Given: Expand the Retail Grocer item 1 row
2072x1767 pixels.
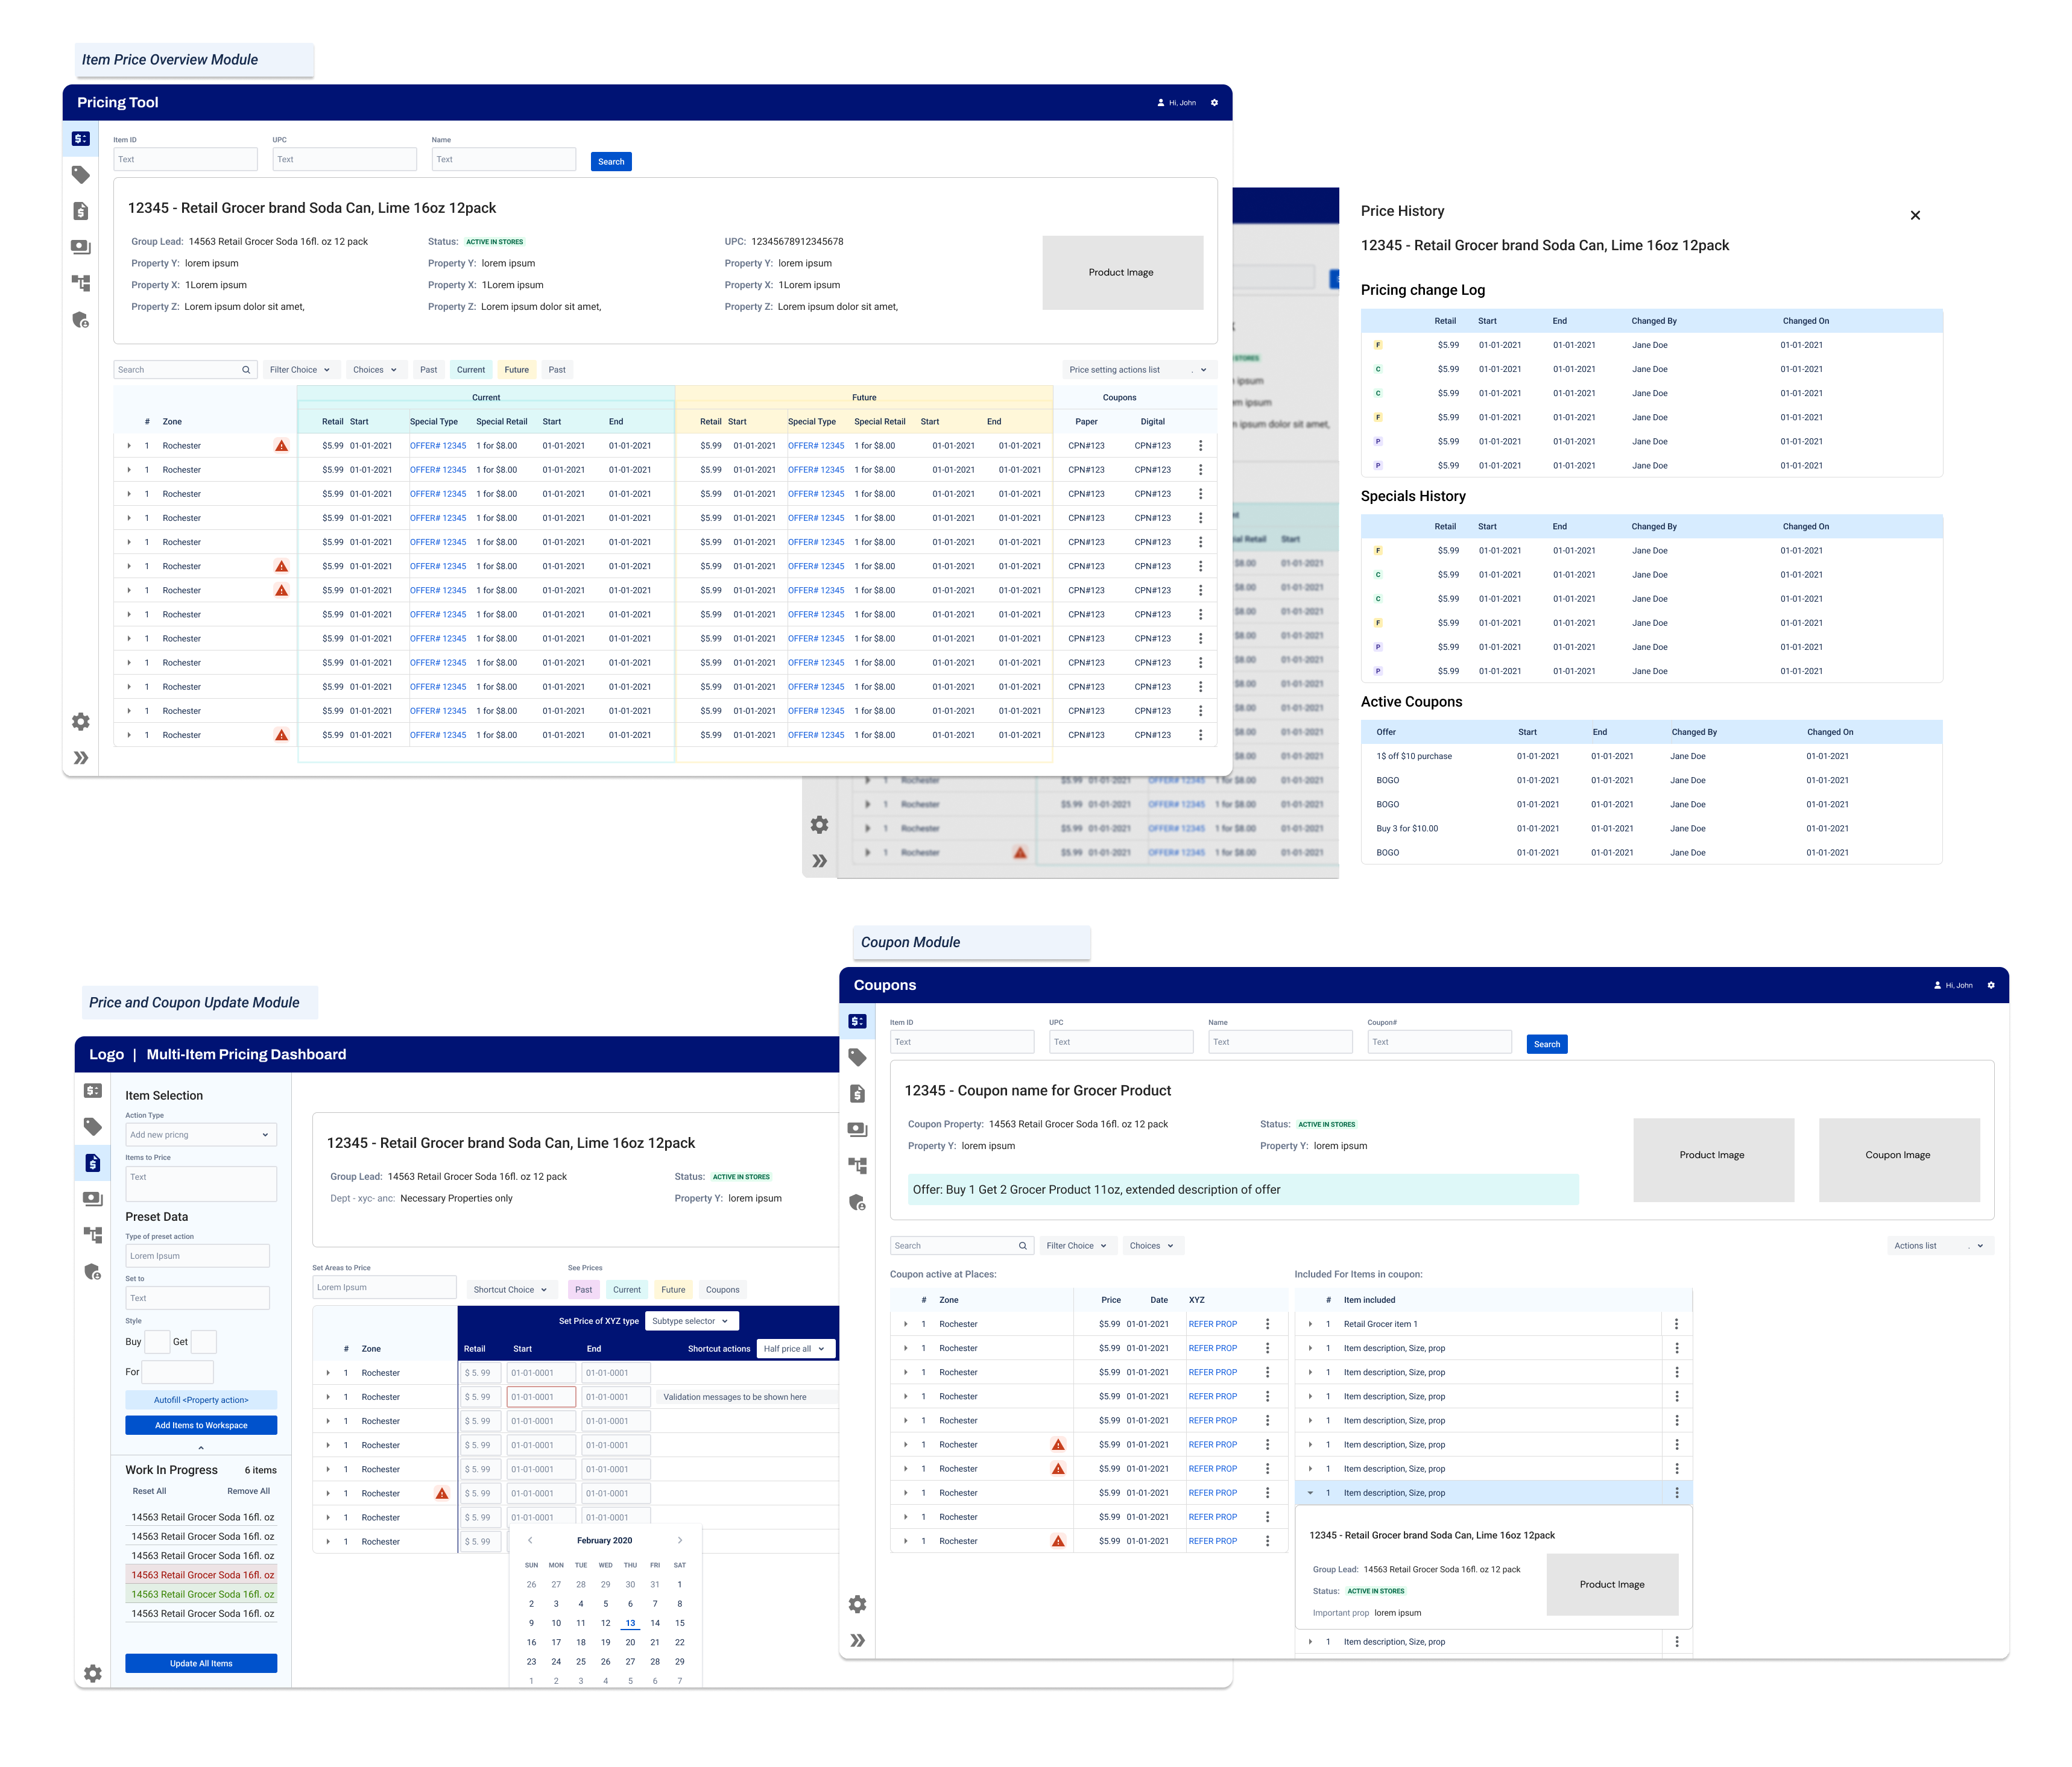Looking at the screenshot, I should pos(1310,1324).
